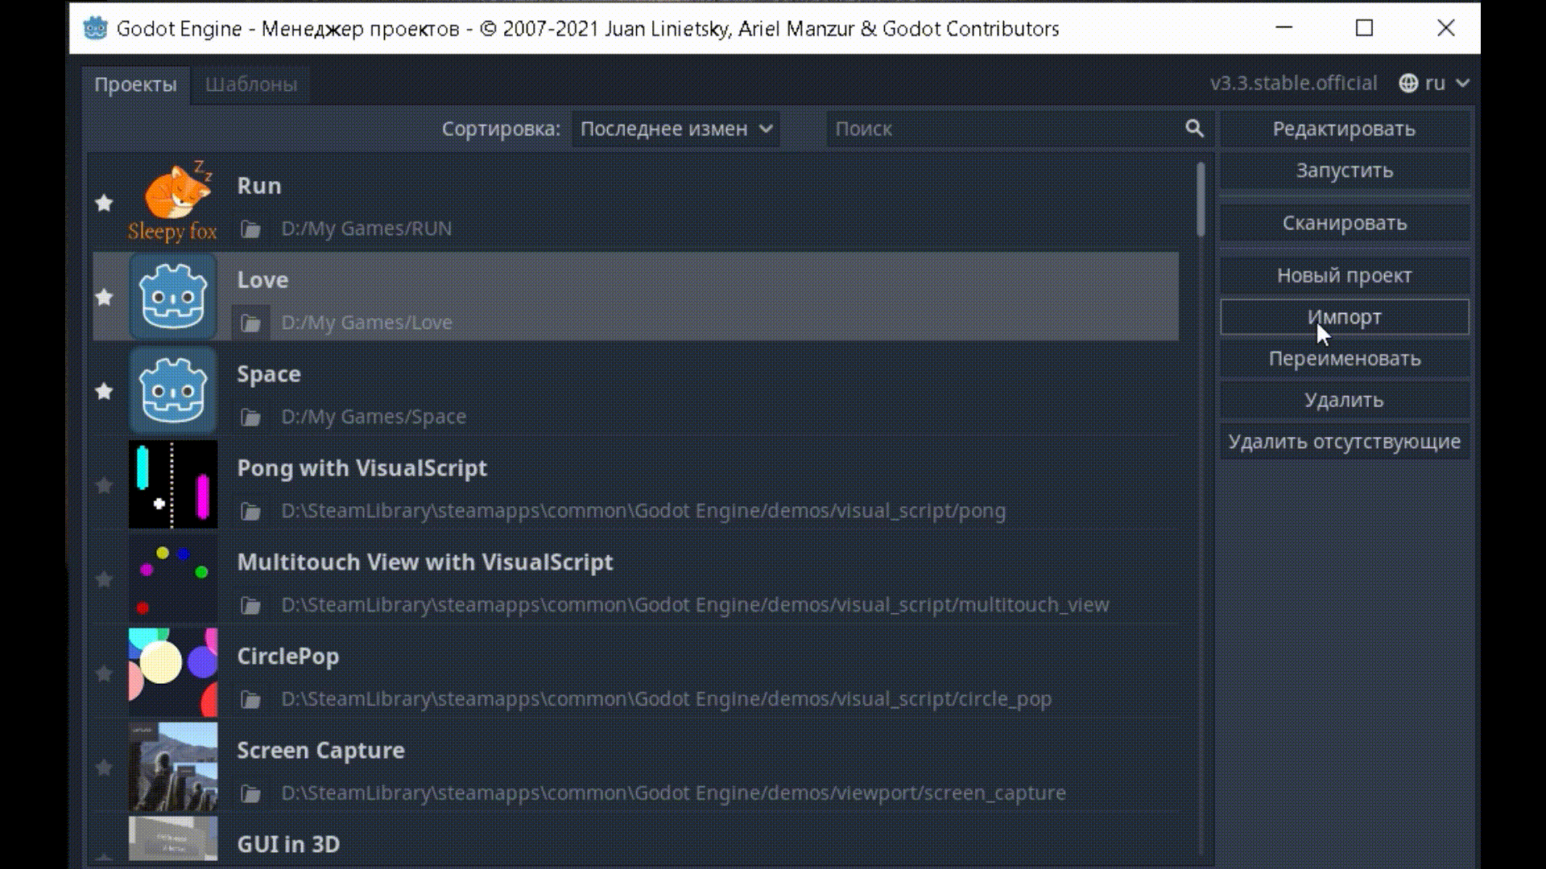Select the GUI in 3D project thumbnail

coord(173,839)
